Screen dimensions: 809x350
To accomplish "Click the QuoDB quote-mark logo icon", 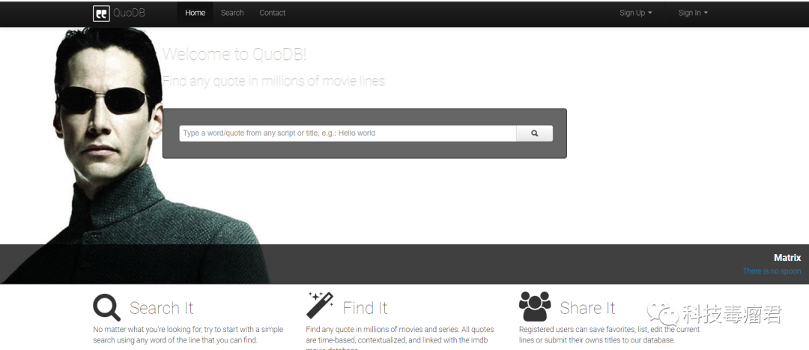I will coord(101,13).
